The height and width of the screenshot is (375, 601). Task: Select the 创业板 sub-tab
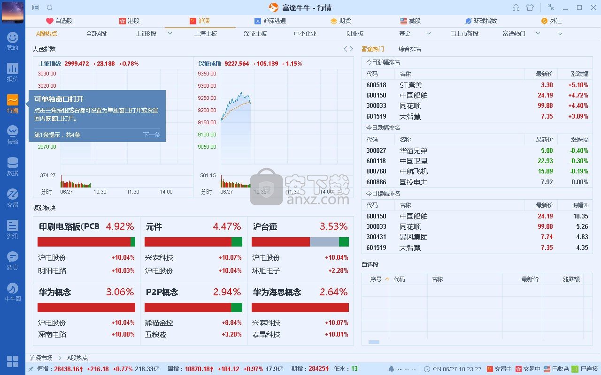(x=355, y=34)
